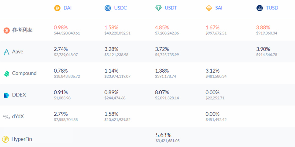This screenshot has width=295, height=147.
Task: Click the dYdX DAI 2.79% rate
Action: pyautogui.click(x=61, y=114)
